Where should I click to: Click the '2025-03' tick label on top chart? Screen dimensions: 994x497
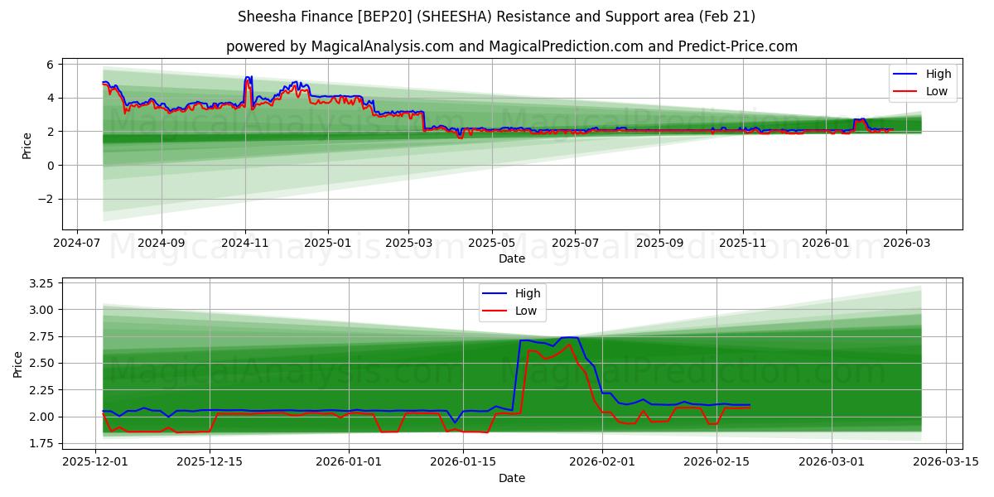pos(408,244)
